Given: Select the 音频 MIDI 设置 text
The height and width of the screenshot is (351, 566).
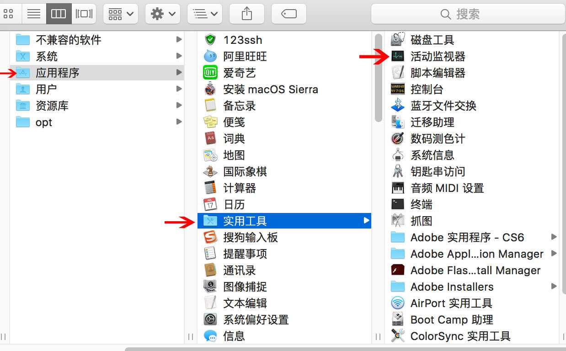Looking at the screenshot, I should 447,188.
